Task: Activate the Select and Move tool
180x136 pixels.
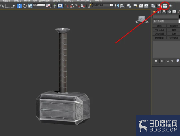Action: tap(19, 6)
